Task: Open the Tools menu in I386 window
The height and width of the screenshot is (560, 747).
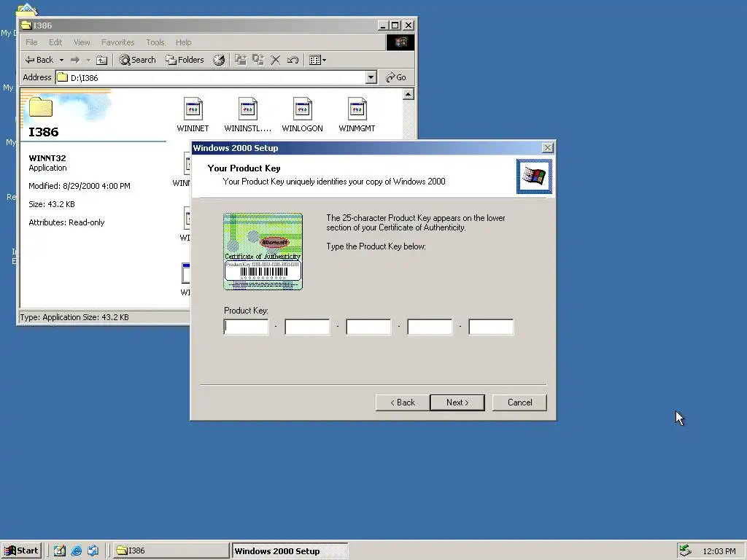Action: tap(155, 42)
